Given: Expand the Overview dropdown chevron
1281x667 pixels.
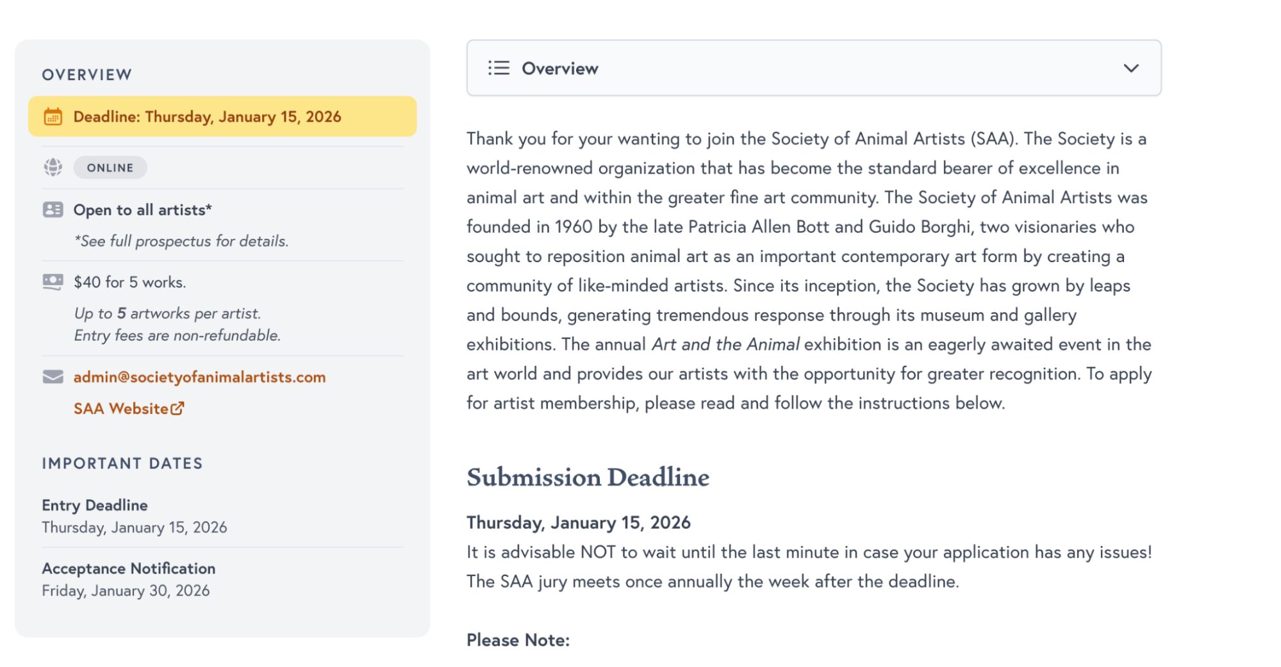Looking at the screenshot, I should click(1131, 68).
